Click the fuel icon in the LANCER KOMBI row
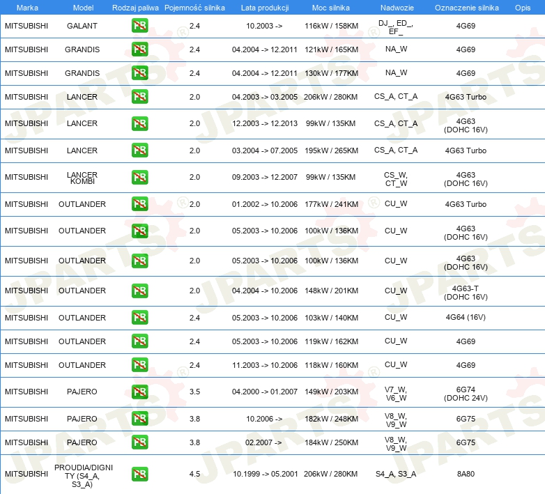The height and width of the screenshot is (494, 545). coord(139,177)
